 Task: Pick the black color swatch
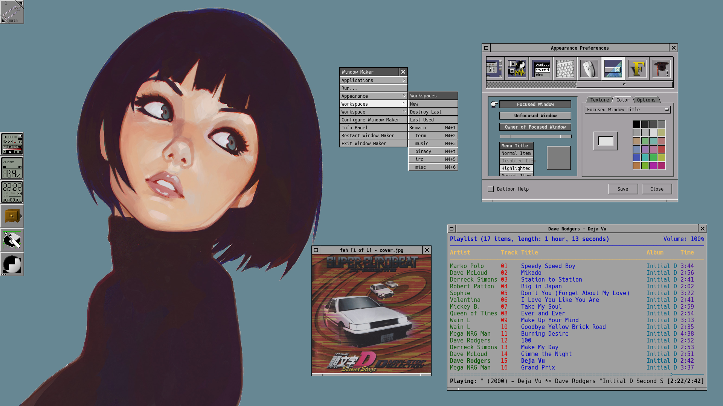pyautogui.click(x=636, y=124)
